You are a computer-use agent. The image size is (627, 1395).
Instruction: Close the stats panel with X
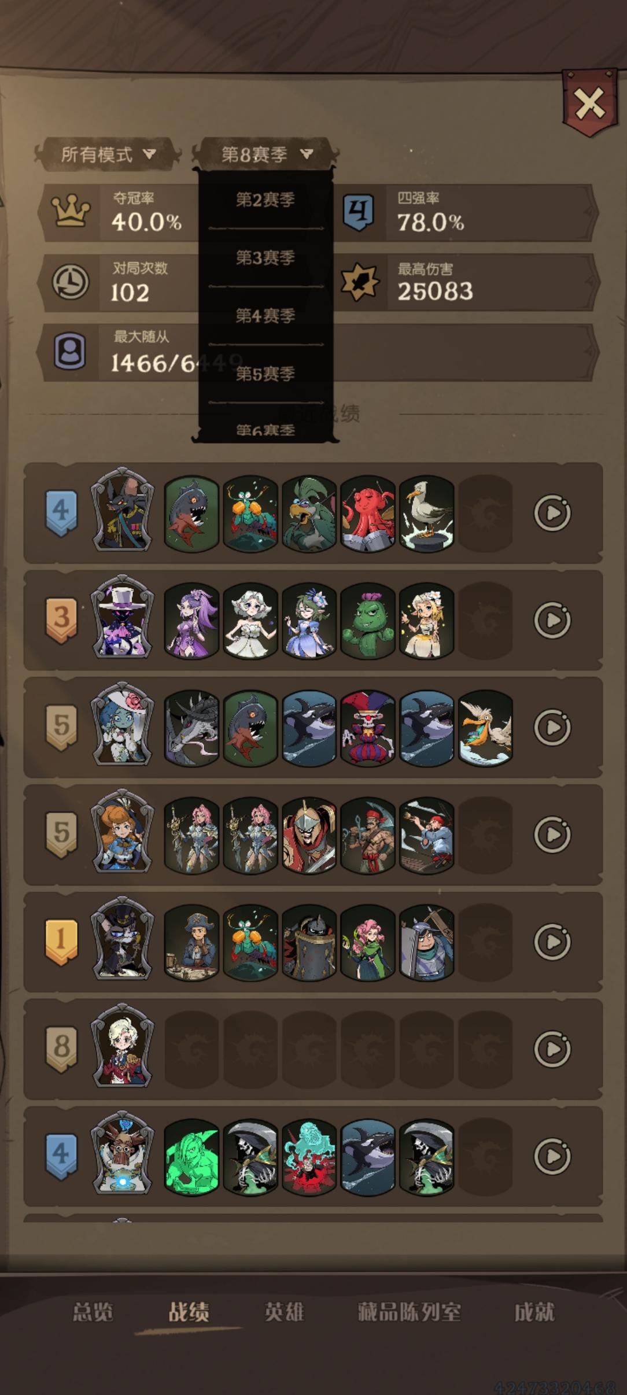click(589, 104)
